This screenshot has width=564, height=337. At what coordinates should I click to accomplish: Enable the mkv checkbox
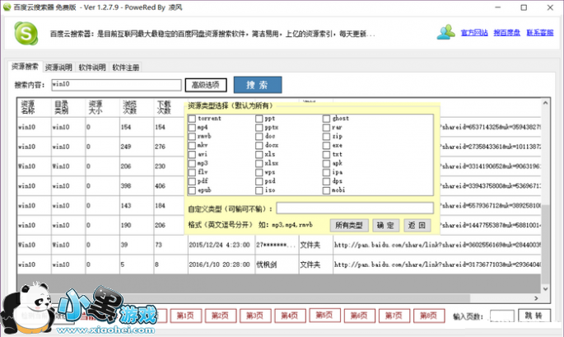click(192, 146)
